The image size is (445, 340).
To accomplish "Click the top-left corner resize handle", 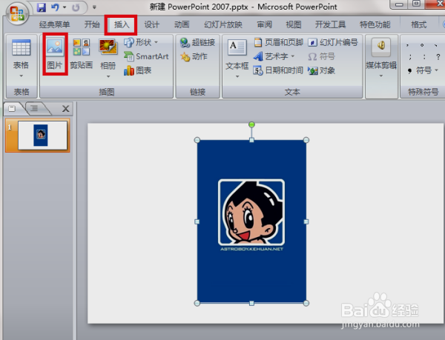I will [x=197, y=140].
